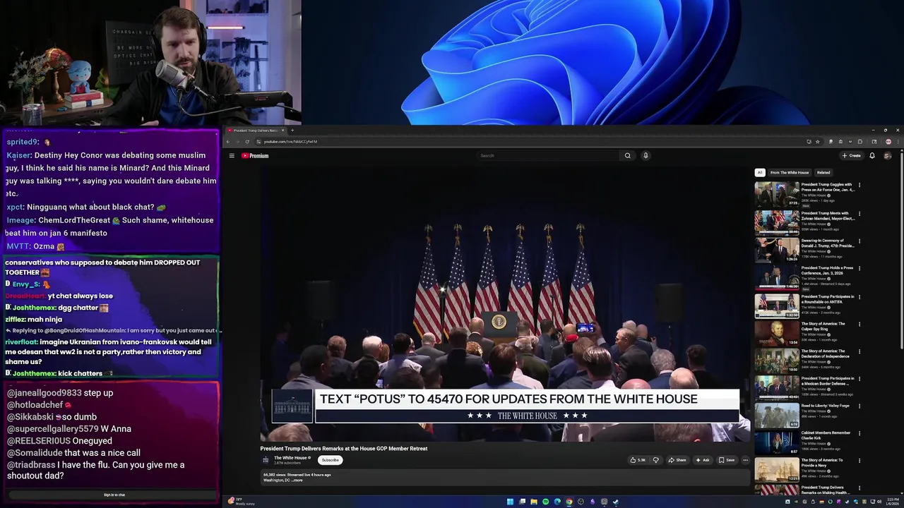The height and width of the screenshot is (508, 904).
Task: Open options for the Culper Spy Ring video
Action: 860,325
